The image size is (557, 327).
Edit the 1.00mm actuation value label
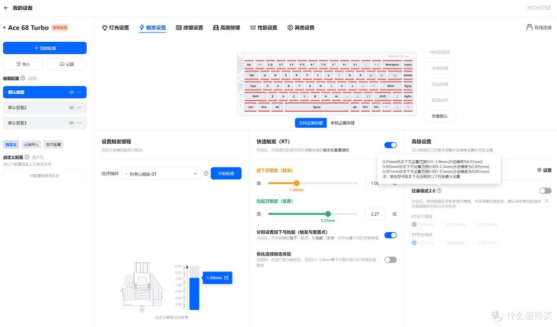218,278
